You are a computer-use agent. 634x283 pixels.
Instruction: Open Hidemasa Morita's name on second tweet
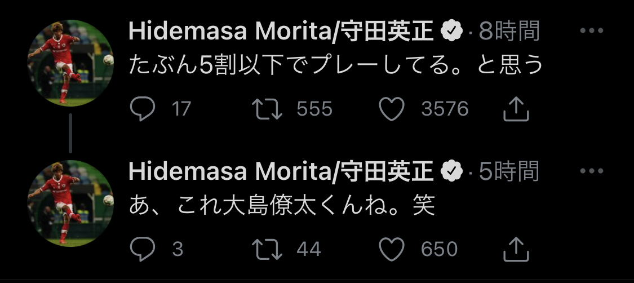click(x=281, y=171)
